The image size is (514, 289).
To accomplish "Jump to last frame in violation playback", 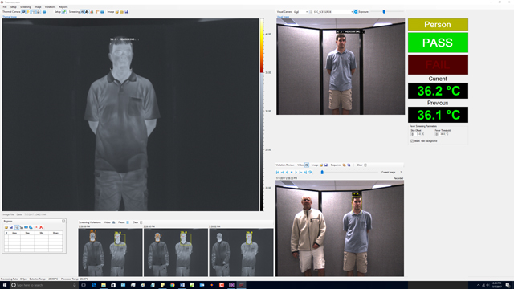I will point(305,172).
